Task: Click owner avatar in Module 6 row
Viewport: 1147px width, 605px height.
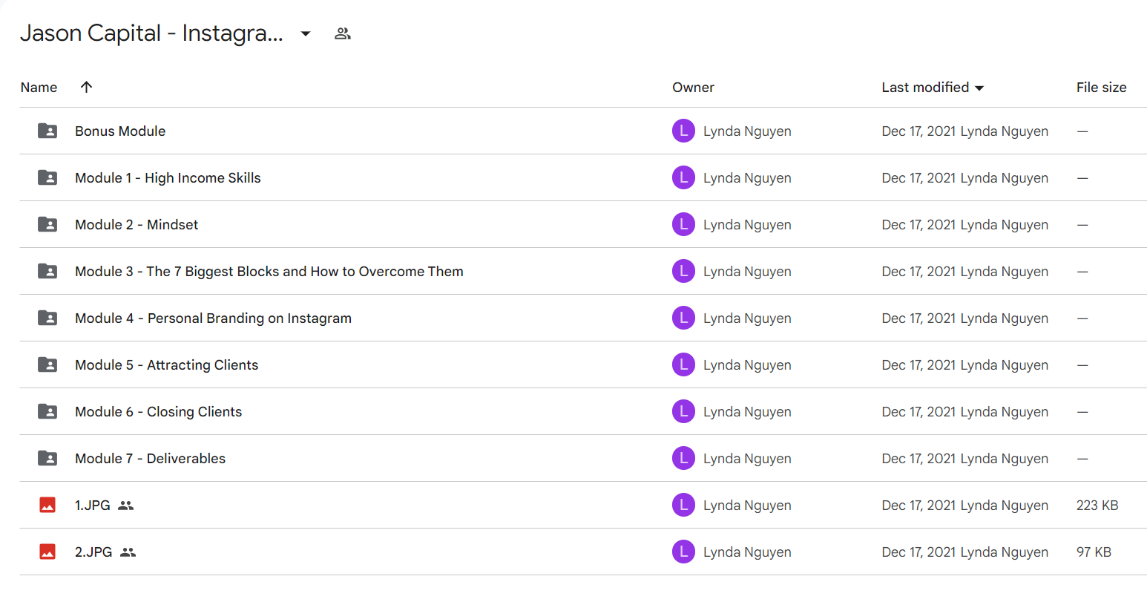Action: pyautogui.click(x=683, y=411)
